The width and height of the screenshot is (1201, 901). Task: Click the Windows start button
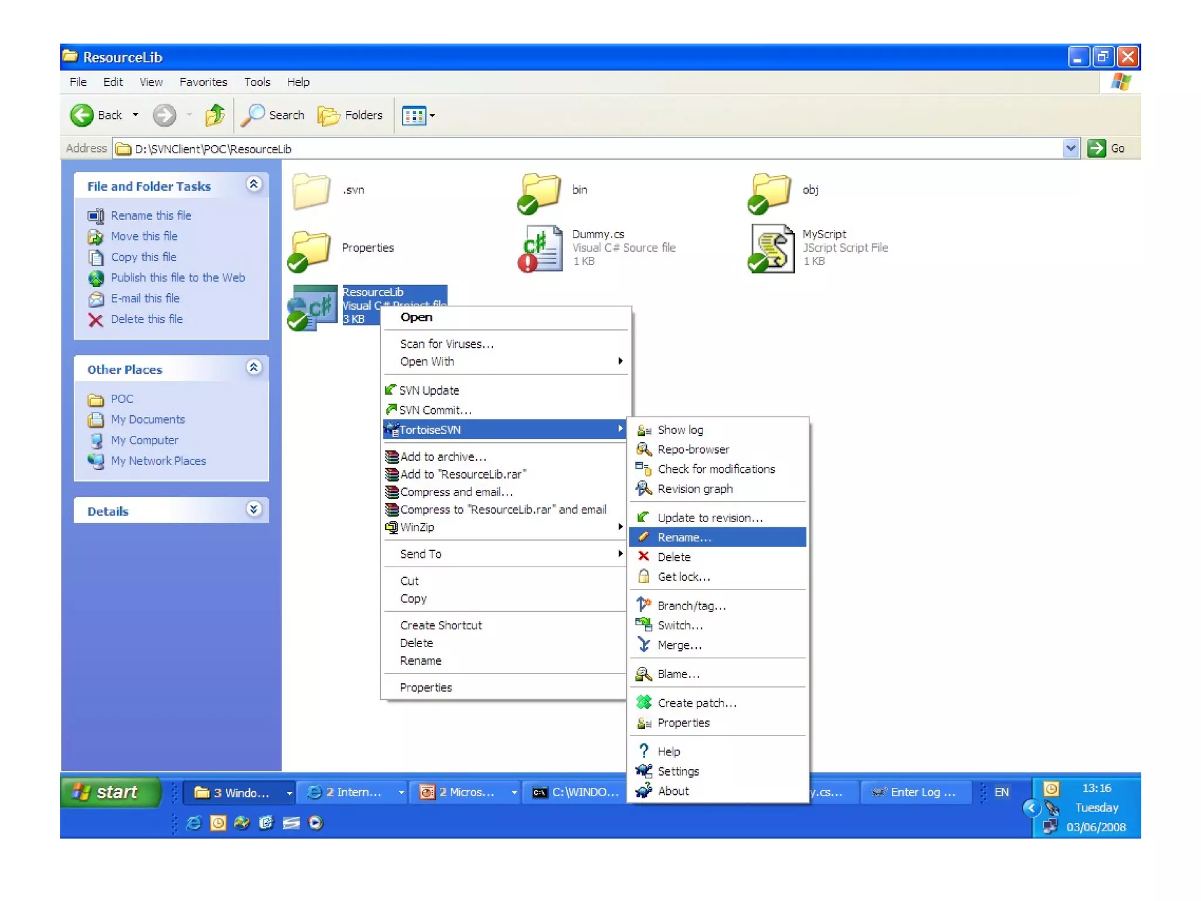pos(109,792)
